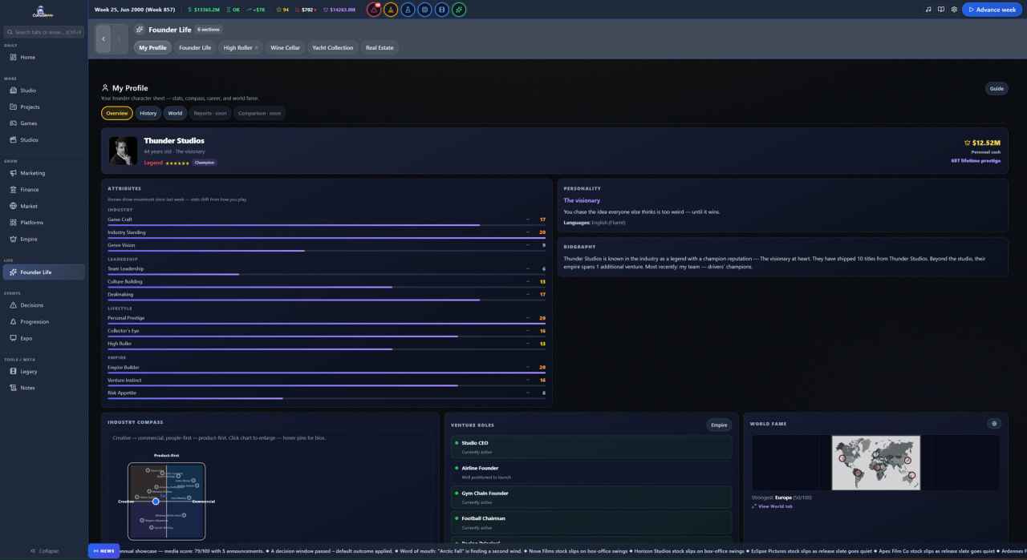Click the green circular status icon
The image size is (1027, 560).
[x=458, y=10]
